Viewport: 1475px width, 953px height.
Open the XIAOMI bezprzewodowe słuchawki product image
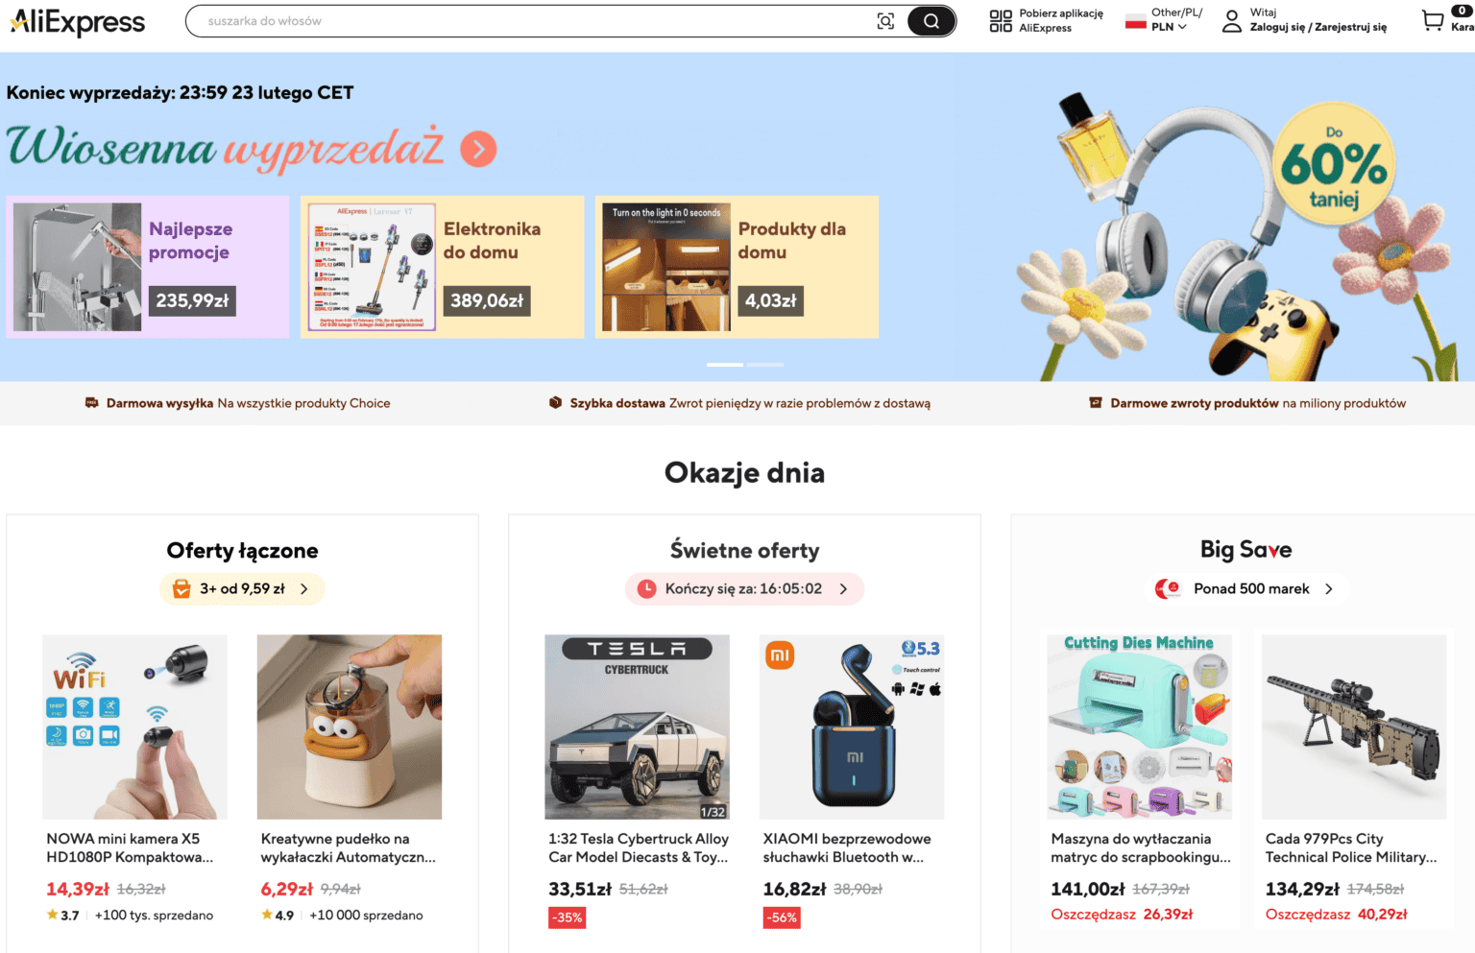[852, 727]
